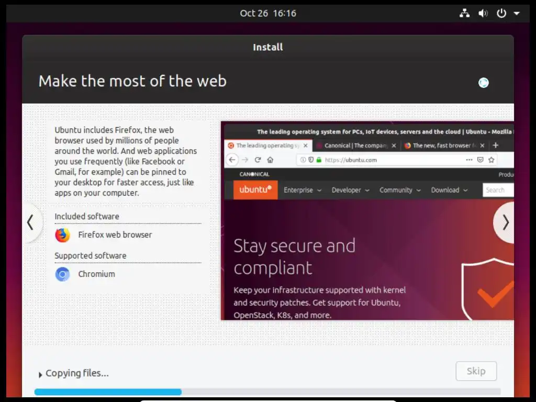This screenshot has height=402, width=536.
Task: Open the page actions three-dots icon
Action: tap(469, 160)
